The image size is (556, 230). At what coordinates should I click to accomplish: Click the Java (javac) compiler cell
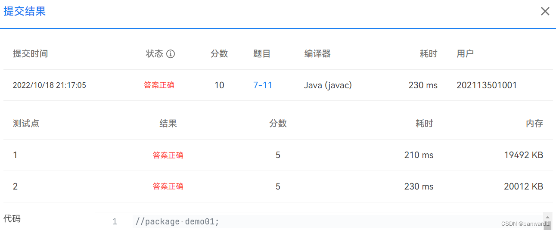328,85
